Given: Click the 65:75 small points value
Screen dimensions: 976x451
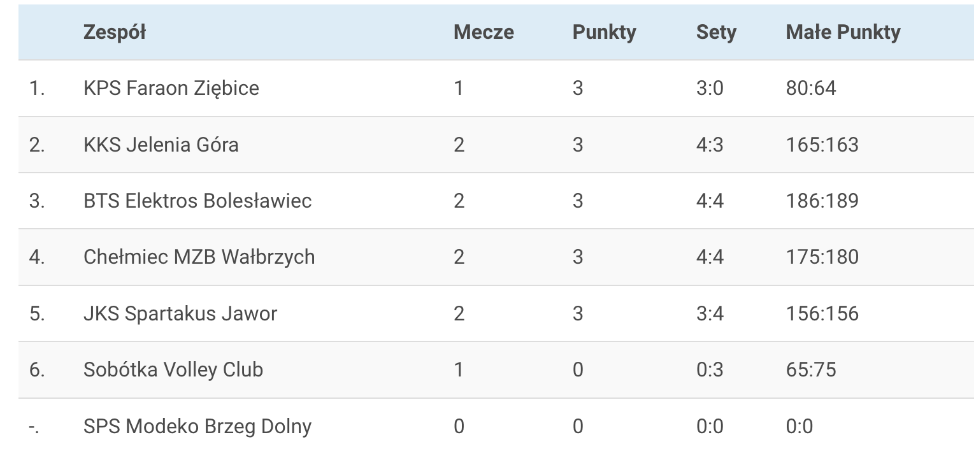Looking at the screenshot, I should (x=810, y=369).
